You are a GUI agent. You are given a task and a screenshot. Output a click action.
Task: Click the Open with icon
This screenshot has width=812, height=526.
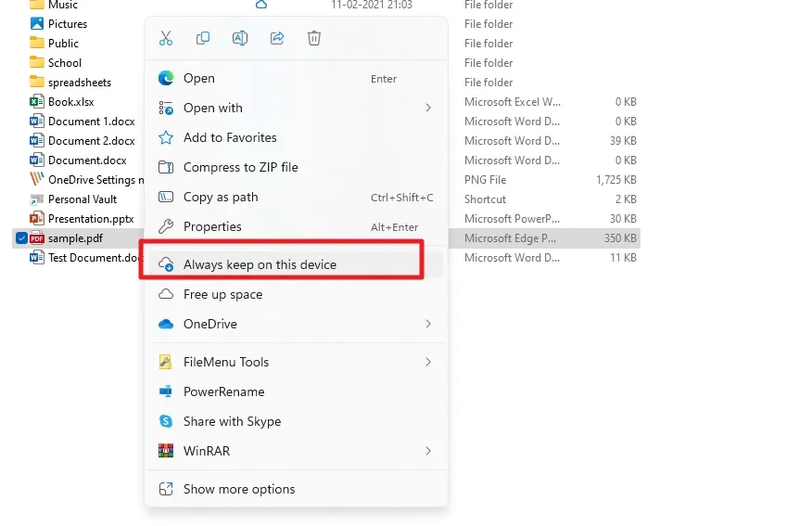tap(166, 108)
